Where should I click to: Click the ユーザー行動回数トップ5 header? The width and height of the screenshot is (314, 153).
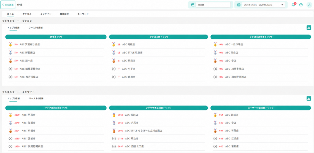pyautogui.click(x=261, y=108)
